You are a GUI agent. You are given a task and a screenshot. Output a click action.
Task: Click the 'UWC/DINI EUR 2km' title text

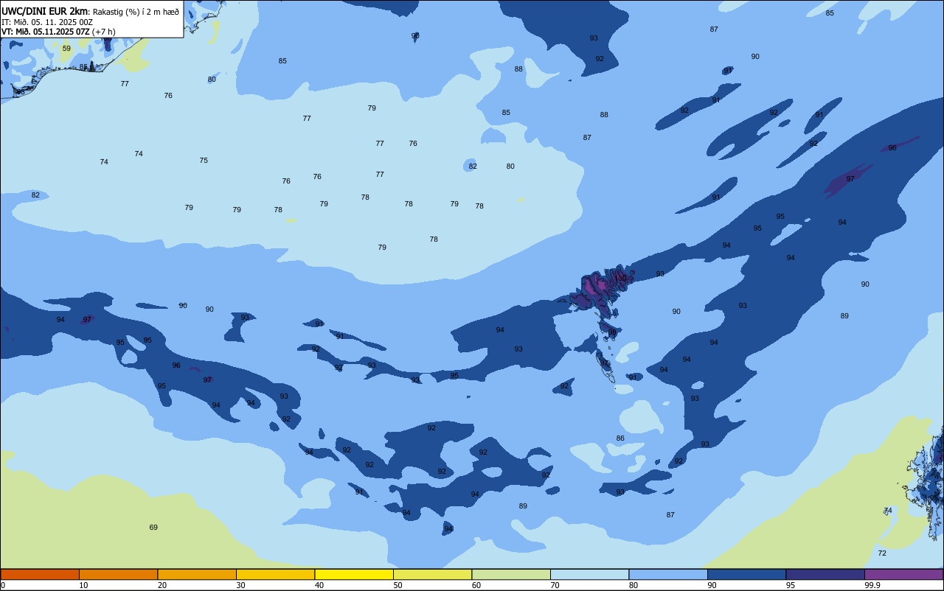tap(44, 11)
